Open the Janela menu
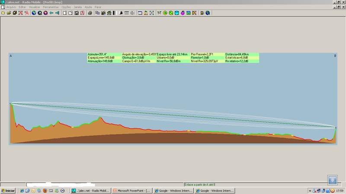This screenshot has width=346, height=194. coord(78,7)
